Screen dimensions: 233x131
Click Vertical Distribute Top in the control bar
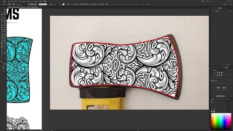click(91, 4)
